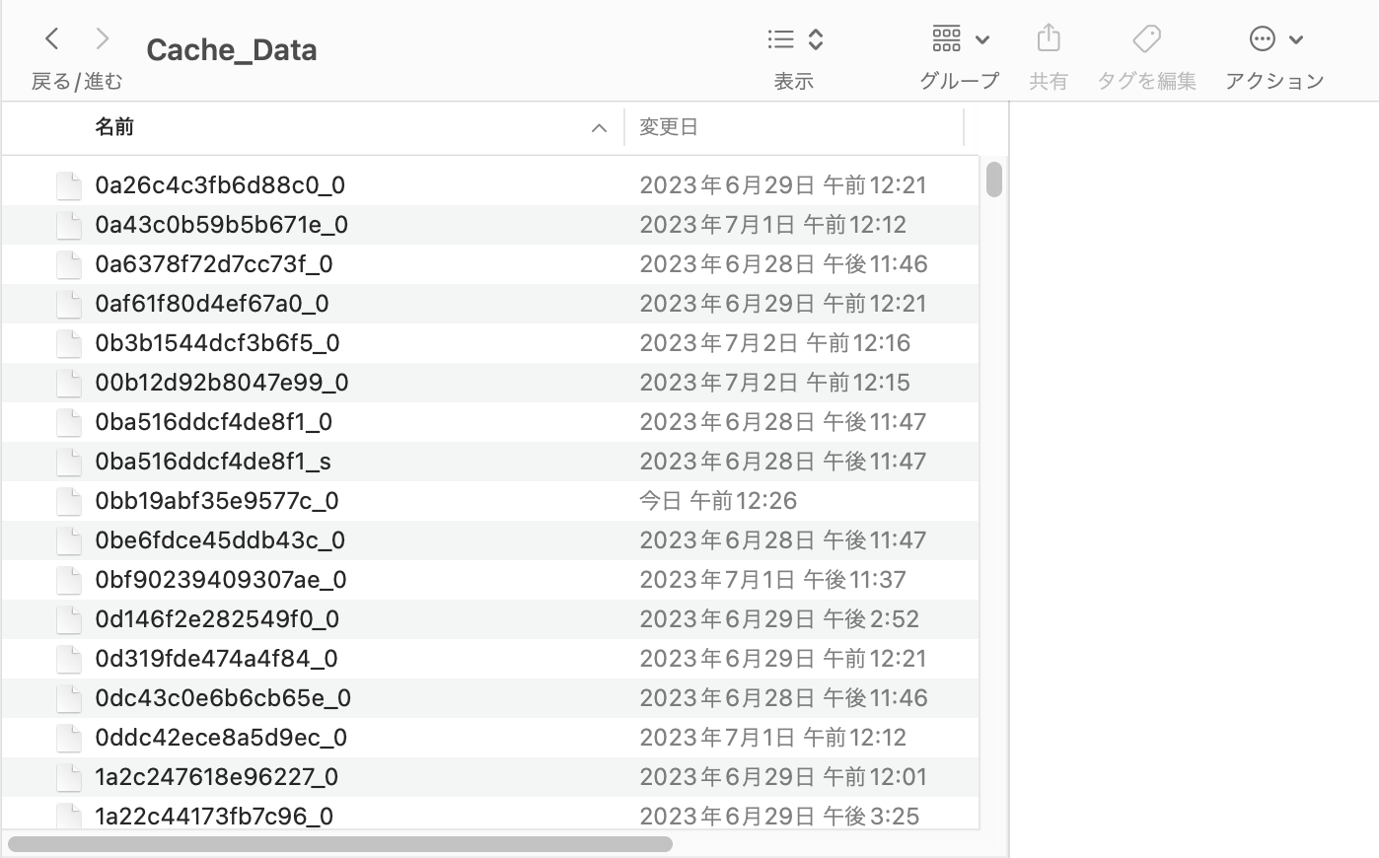Select file icon for 0a26c4c3fb6d88c0_0

click(68, 185)
